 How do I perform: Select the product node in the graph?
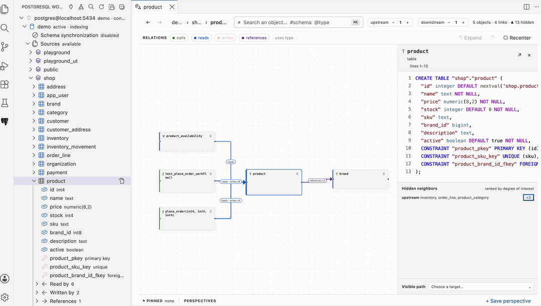274,182
